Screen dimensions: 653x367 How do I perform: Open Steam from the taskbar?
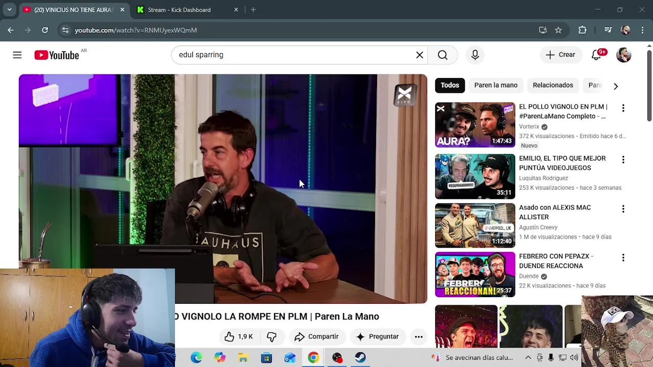tap(361, 358)
